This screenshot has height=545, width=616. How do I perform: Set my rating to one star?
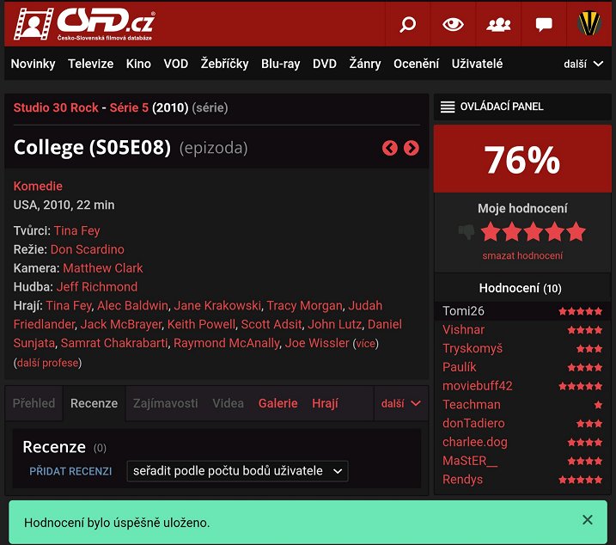point(491,232)
